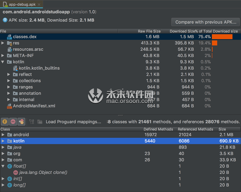
Task: Click the panel splitter handle dots
Action: 120,115
